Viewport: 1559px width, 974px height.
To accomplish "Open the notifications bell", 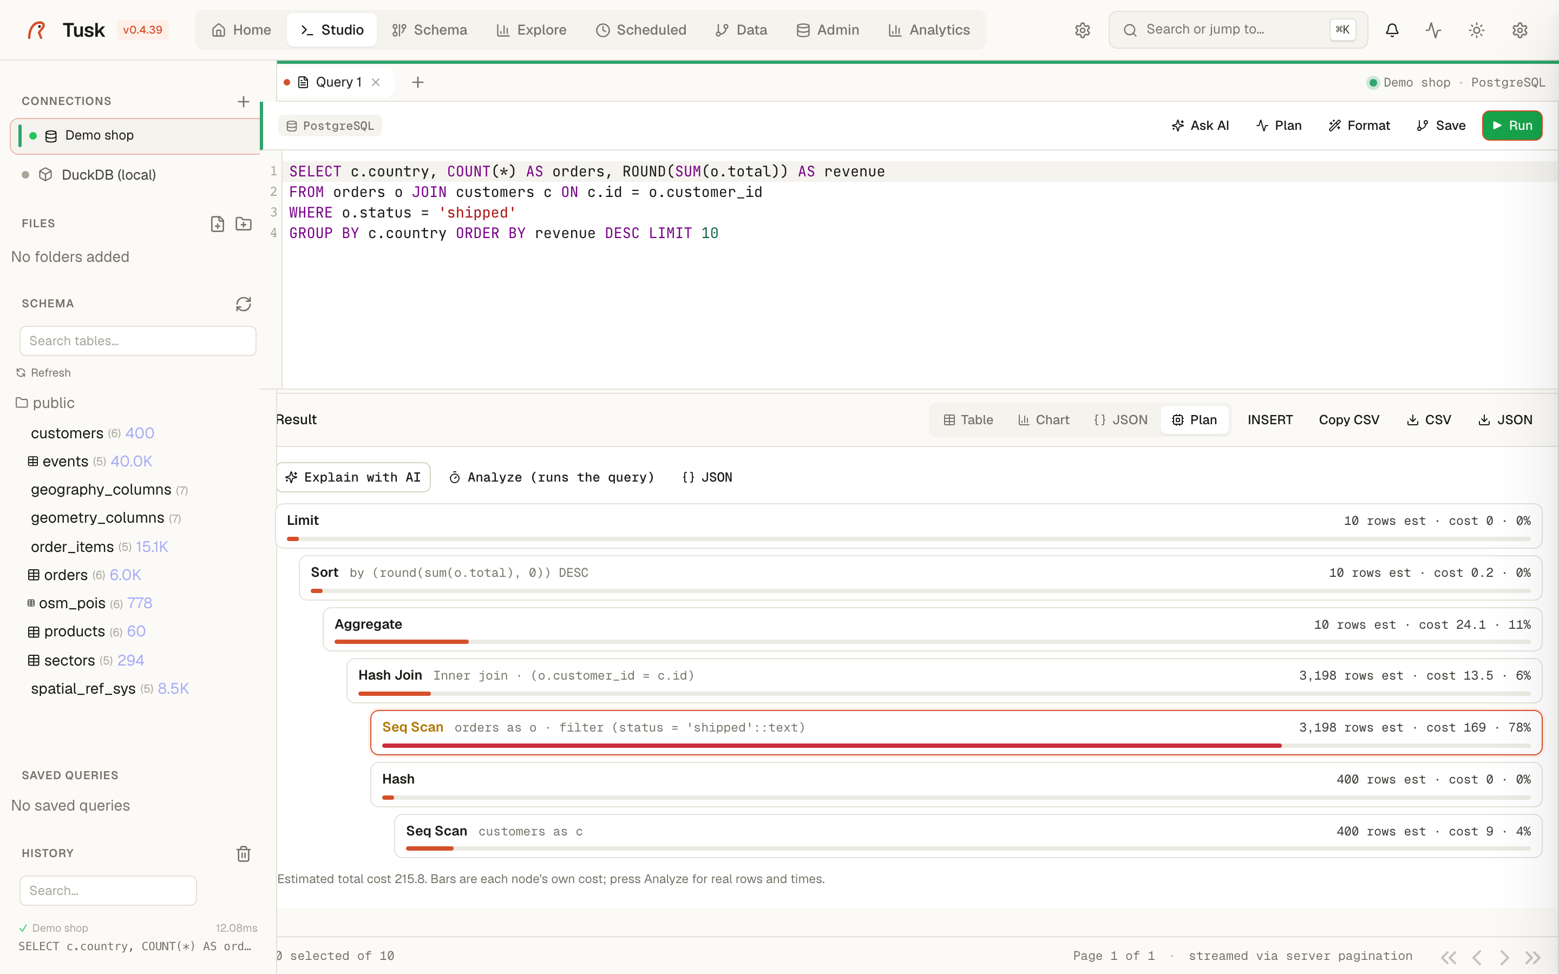I will point(1392,30).
